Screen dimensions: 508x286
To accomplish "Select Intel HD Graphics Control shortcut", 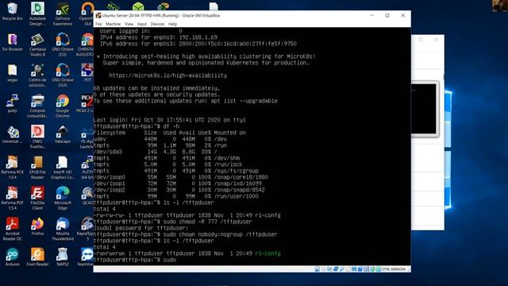I will pyautogui.click(x=63, y=168).
